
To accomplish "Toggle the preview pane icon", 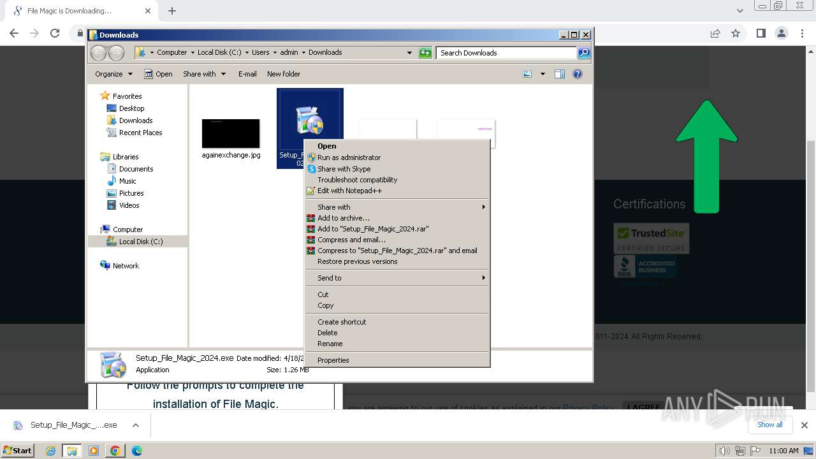I will click(560, 74).
